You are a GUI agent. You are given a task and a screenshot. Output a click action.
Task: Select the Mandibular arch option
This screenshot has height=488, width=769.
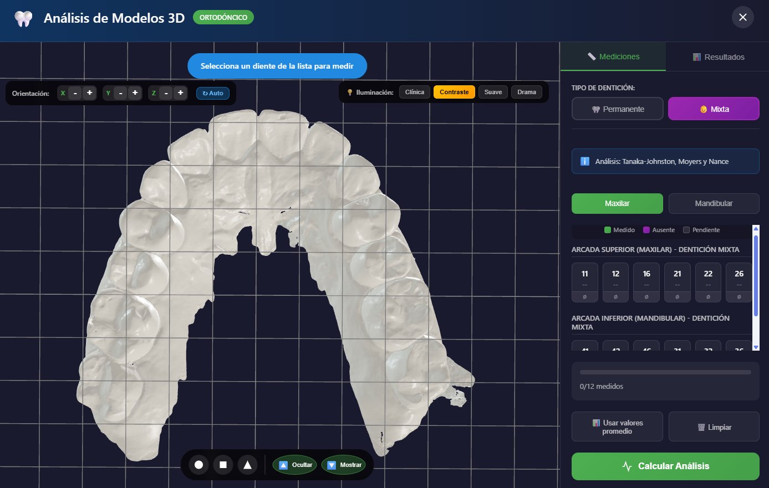coord(714,203)
